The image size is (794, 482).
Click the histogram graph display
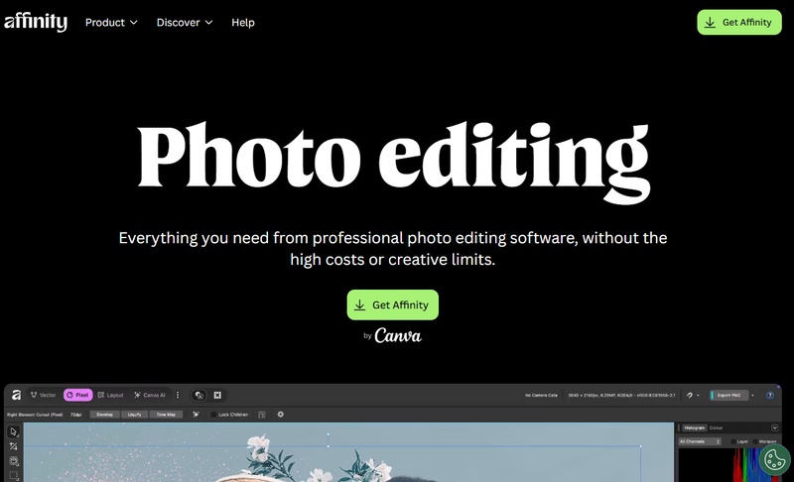point(729,465)
